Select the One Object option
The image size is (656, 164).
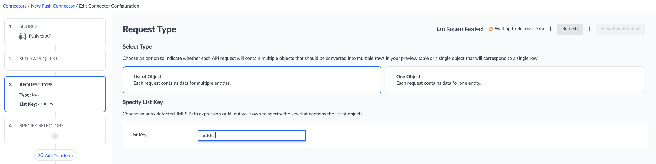pyautogui.click(x=515, y=80)
